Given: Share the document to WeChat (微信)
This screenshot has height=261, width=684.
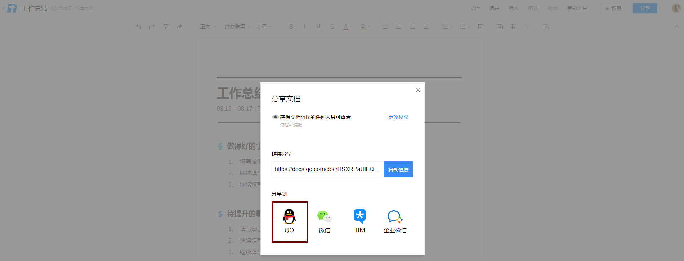Looking at the screenshot, I should (x=325, y=221).
